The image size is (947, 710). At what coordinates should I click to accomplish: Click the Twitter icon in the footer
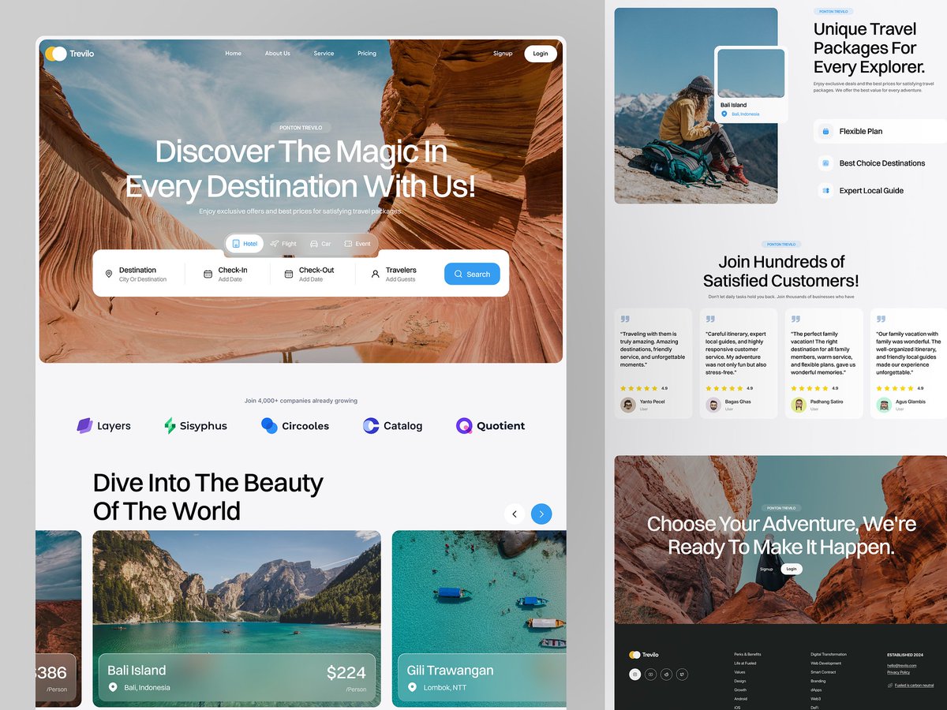pyautogui.click(x=682, y=674)
